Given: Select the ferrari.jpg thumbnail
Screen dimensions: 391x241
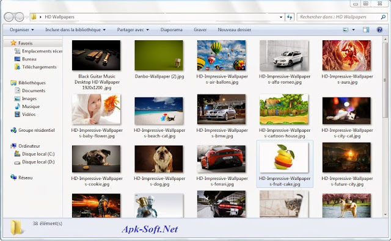Looking at the screenshot, I should point(221,159).
